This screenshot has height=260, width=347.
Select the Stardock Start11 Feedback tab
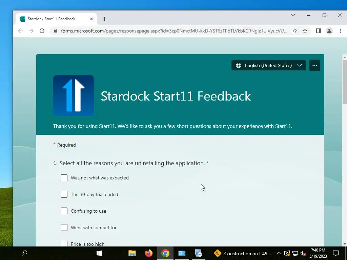[57, 19]
